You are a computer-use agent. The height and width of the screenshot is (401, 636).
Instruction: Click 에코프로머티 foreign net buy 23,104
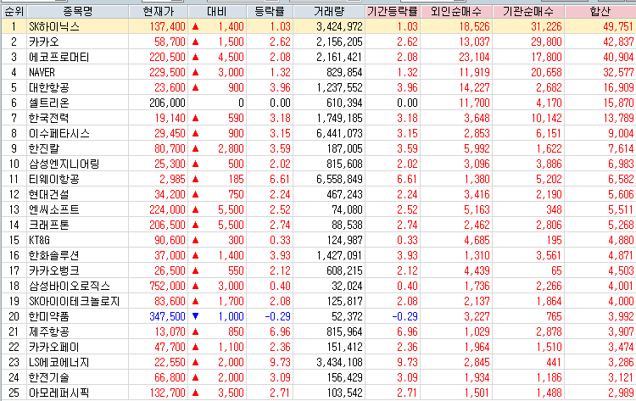pos(474,57)
